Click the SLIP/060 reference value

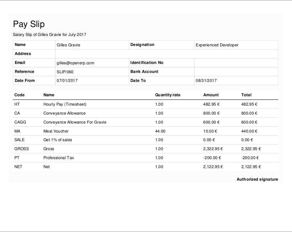click(x=65, y=72)
